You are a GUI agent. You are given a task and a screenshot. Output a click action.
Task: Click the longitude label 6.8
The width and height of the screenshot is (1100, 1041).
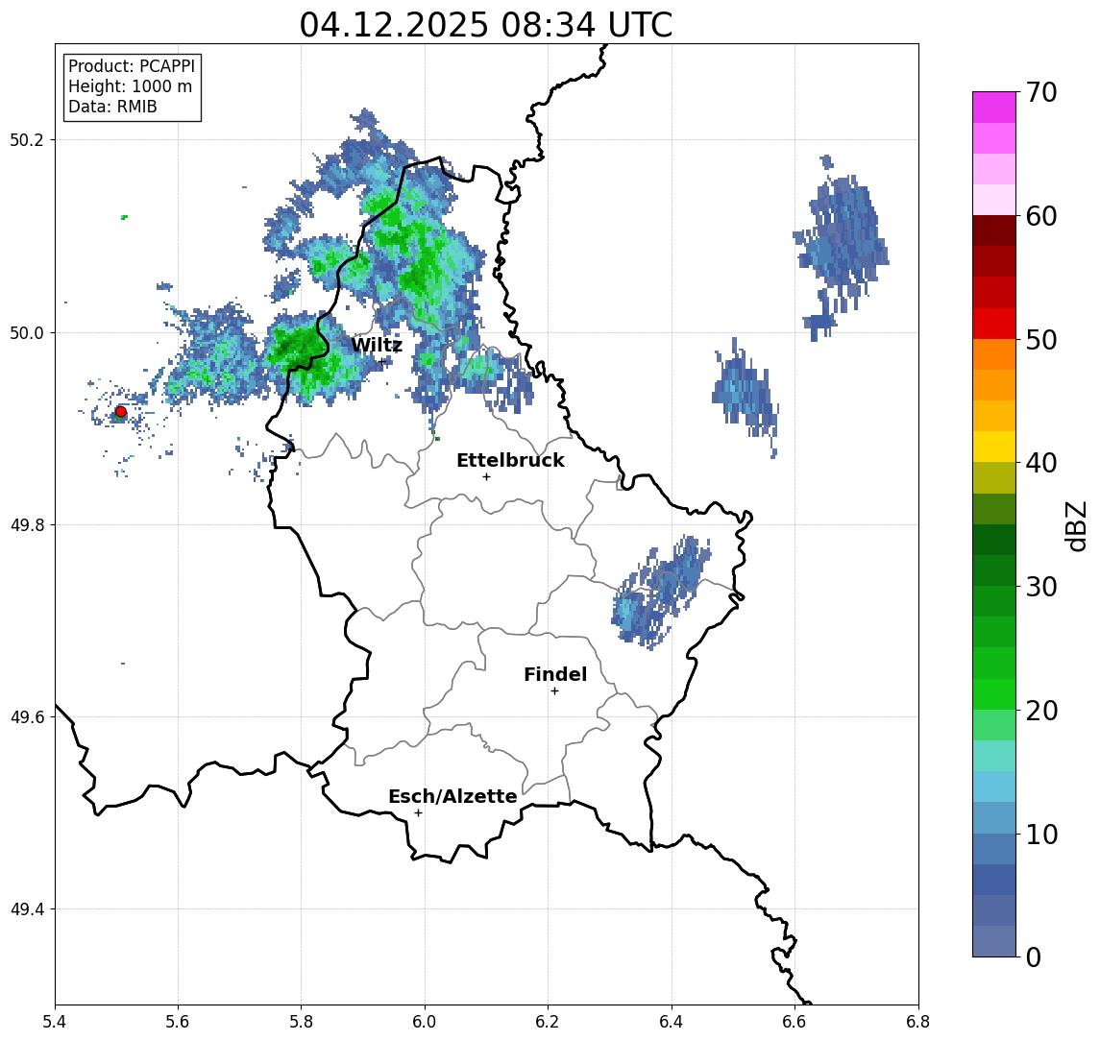918,1022
